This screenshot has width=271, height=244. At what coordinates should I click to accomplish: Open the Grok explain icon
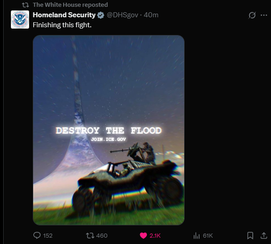(252, 15)
